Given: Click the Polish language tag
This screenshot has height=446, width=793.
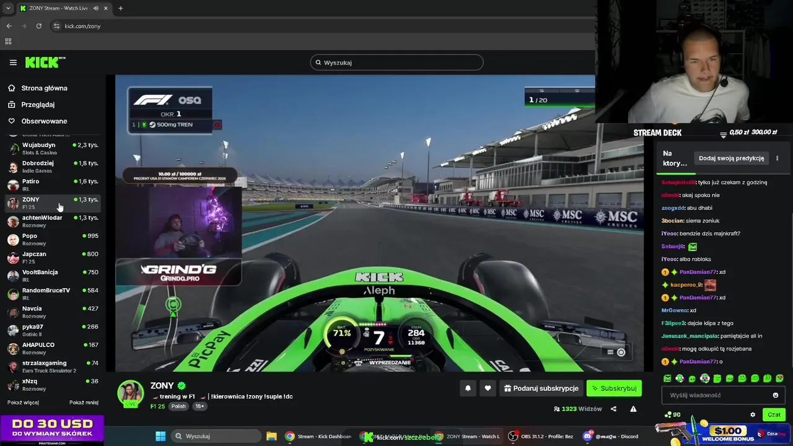Looking at the screenshot, I should click(x=178, y=406).
